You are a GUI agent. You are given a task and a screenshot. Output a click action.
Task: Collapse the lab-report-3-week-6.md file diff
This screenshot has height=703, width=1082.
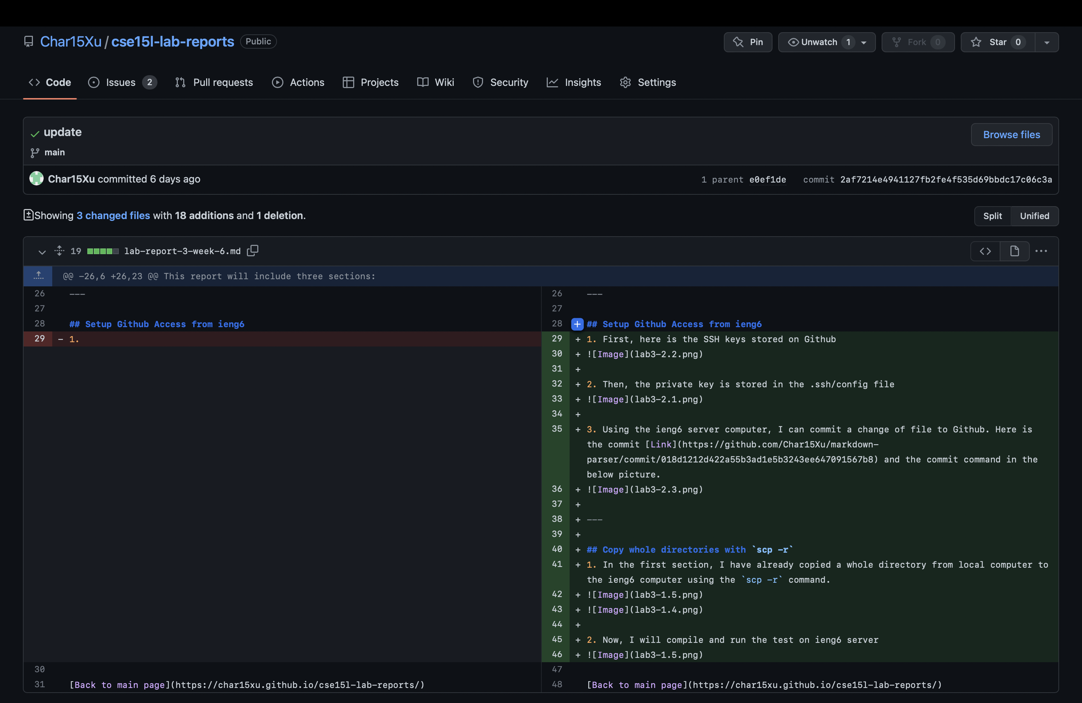pyautogui.click(x=42, y=252)
